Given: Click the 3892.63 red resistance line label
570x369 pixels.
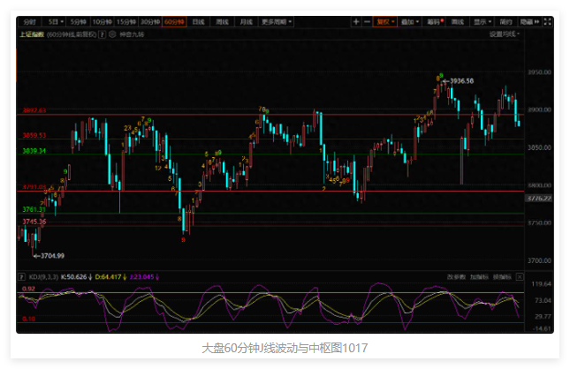Looking at the screenshot, I should tap(33, 110).
